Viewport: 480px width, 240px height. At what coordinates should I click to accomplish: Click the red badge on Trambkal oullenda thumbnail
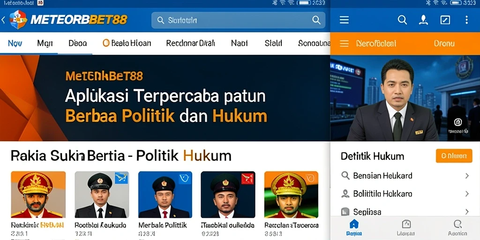click(x=247, y=179)
